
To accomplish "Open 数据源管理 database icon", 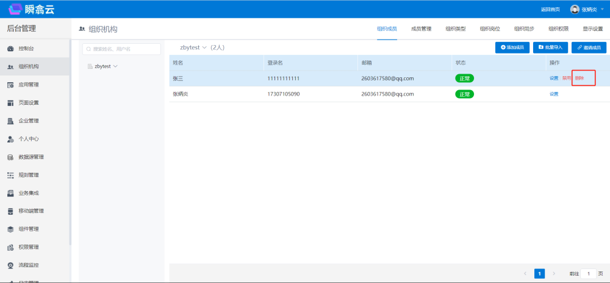I will tap(10, 157).
